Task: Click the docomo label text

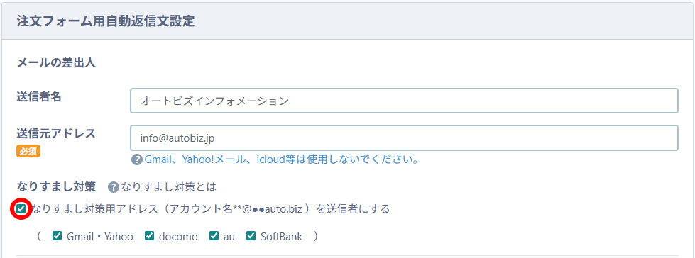Action: (x=178, y=237)
